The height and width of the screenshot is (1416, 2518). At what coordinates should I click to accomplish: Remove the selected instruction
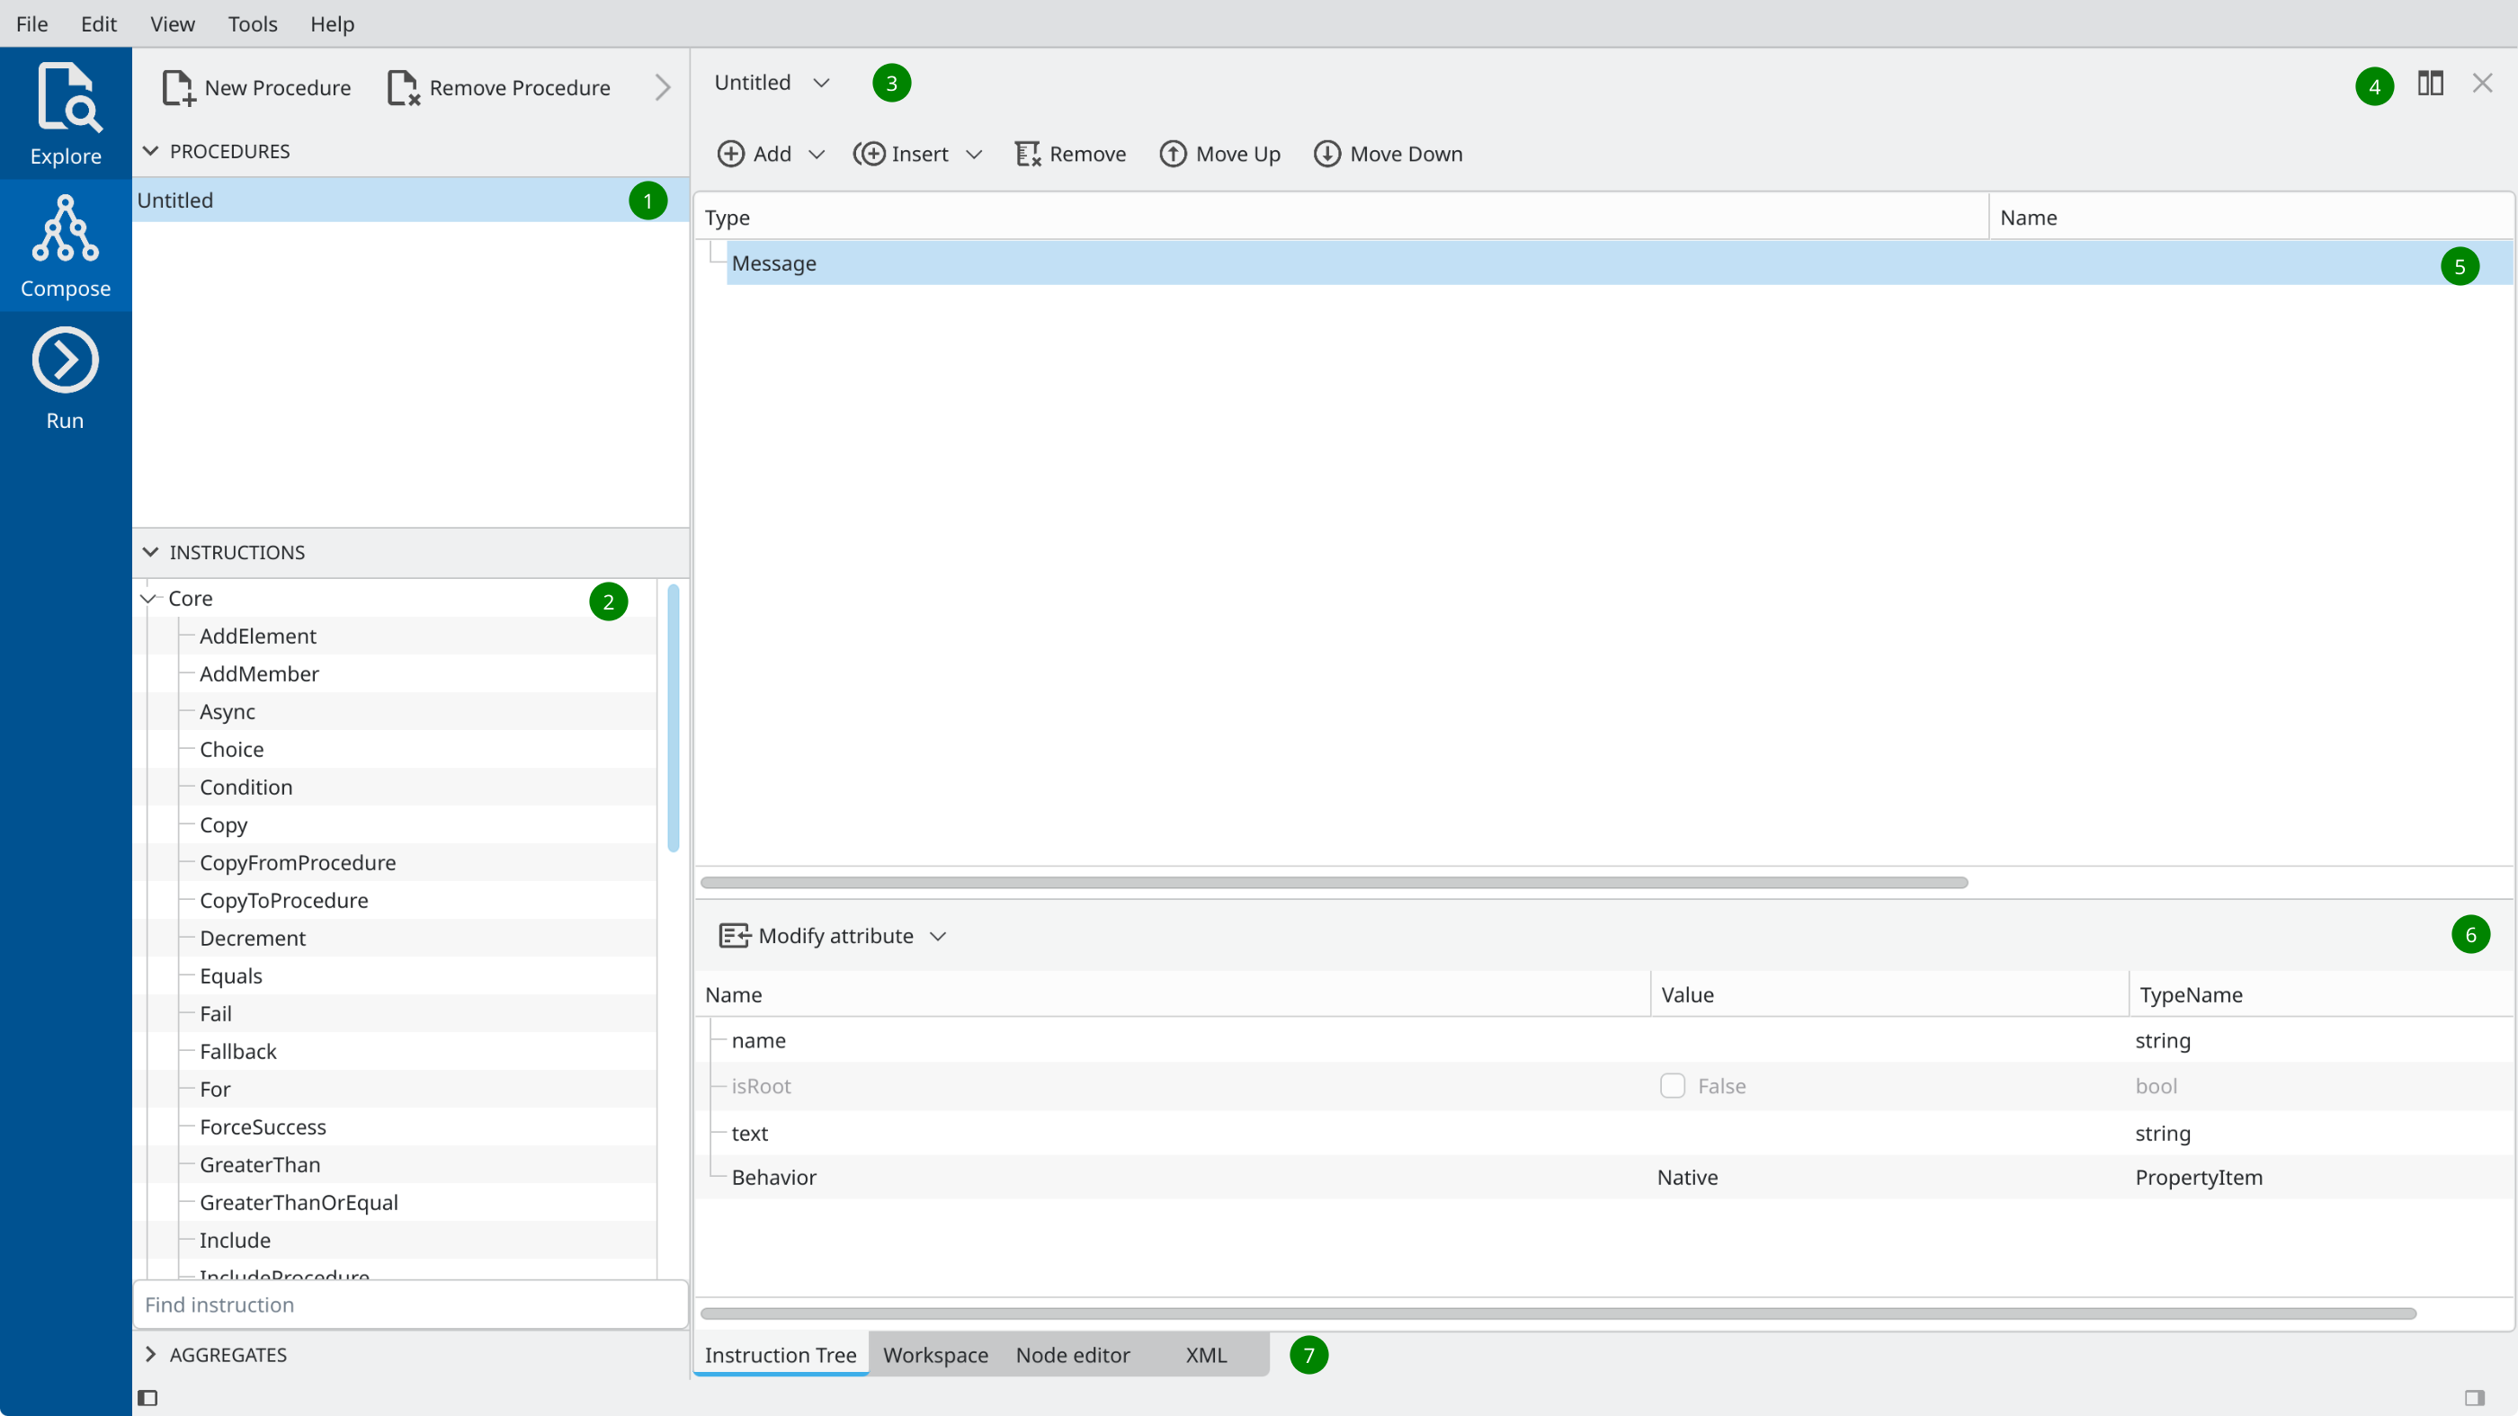(1070, 155)
